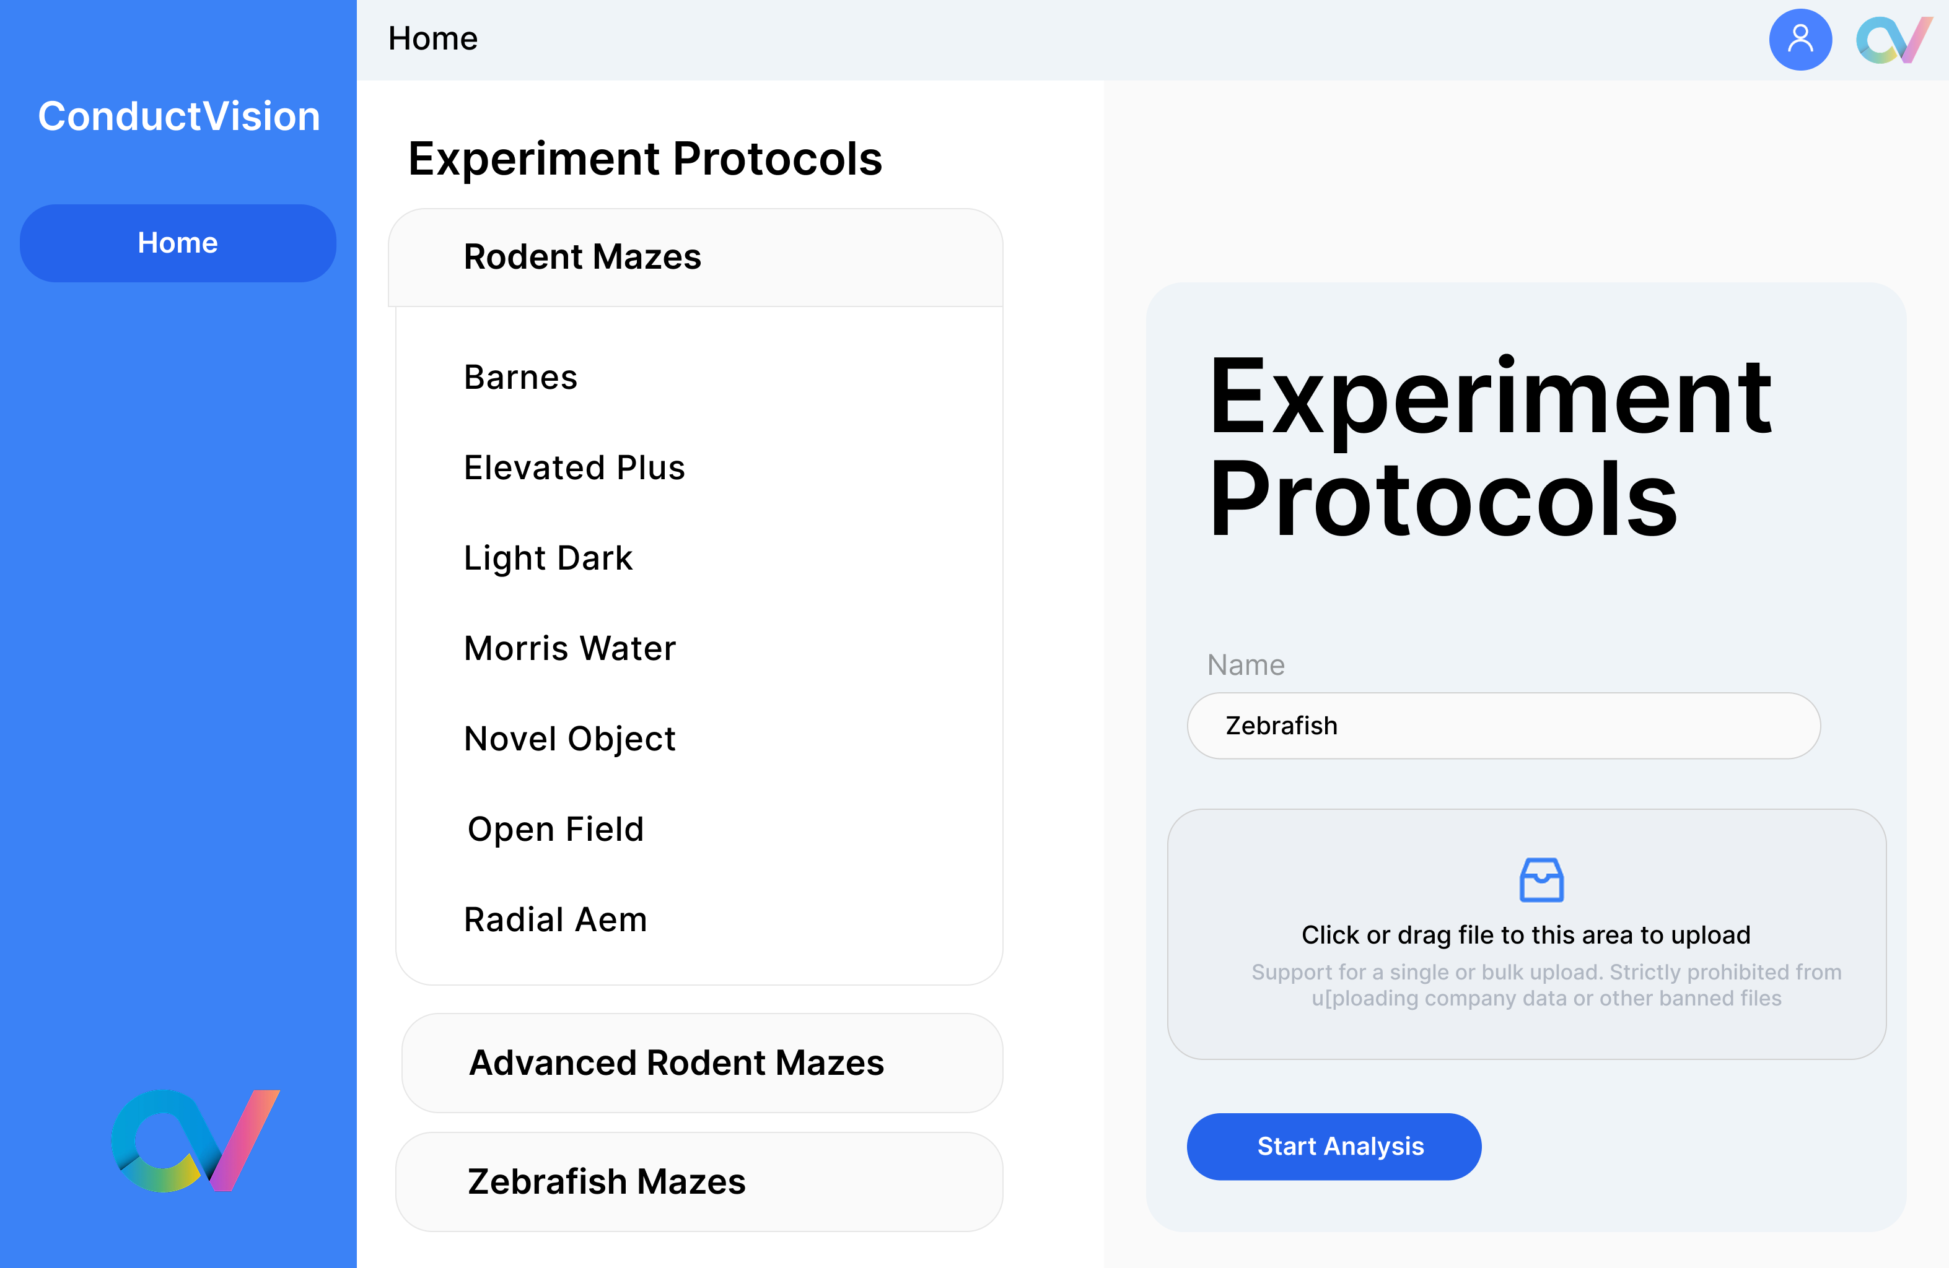
Task: Select the Elevated Plus protocol
Action: coord(574,467)
